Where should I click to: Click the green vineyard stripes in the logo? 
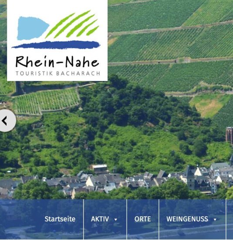72,24
